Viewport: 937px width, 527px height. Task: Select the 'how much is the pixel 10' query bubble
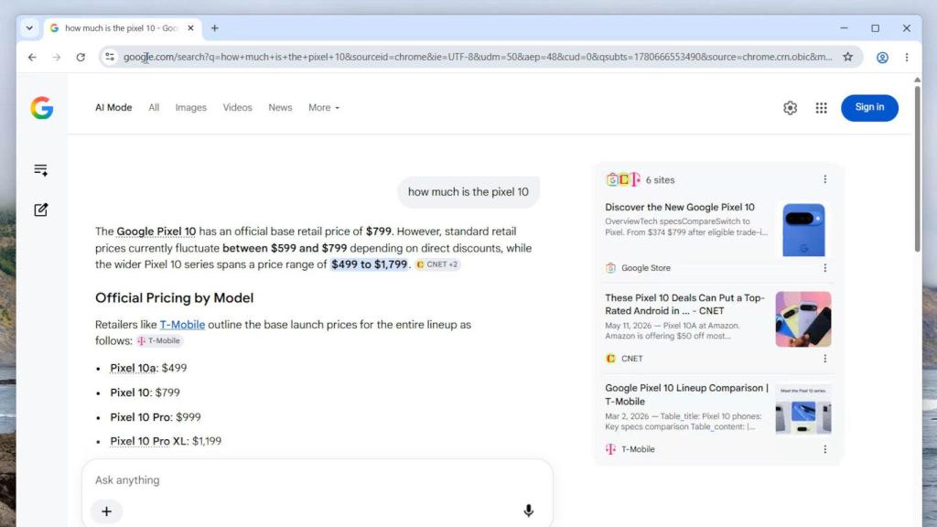click(468, 192)
